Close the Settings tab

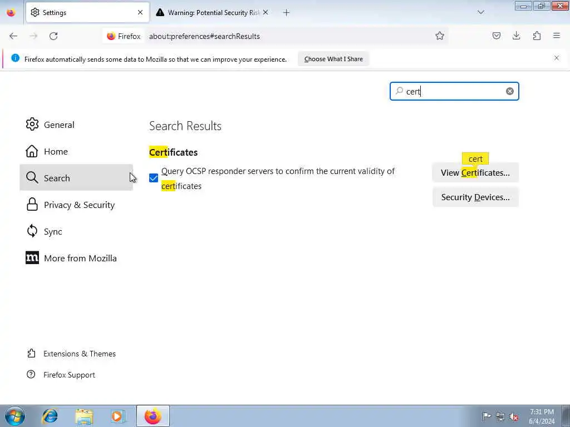click(x=140, y=12)
